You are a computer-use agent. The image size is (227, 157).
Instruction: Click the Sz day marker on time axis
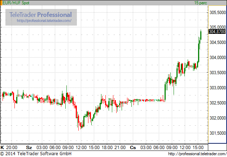[x=29, y=148]
